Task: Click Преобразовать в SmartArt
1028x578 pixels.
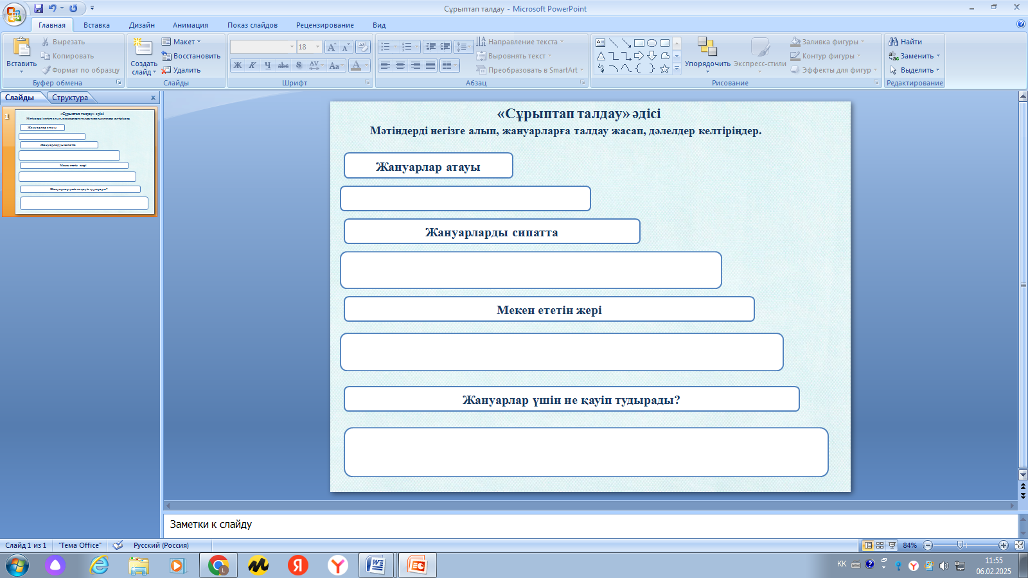Action: (x=530, y=70)
